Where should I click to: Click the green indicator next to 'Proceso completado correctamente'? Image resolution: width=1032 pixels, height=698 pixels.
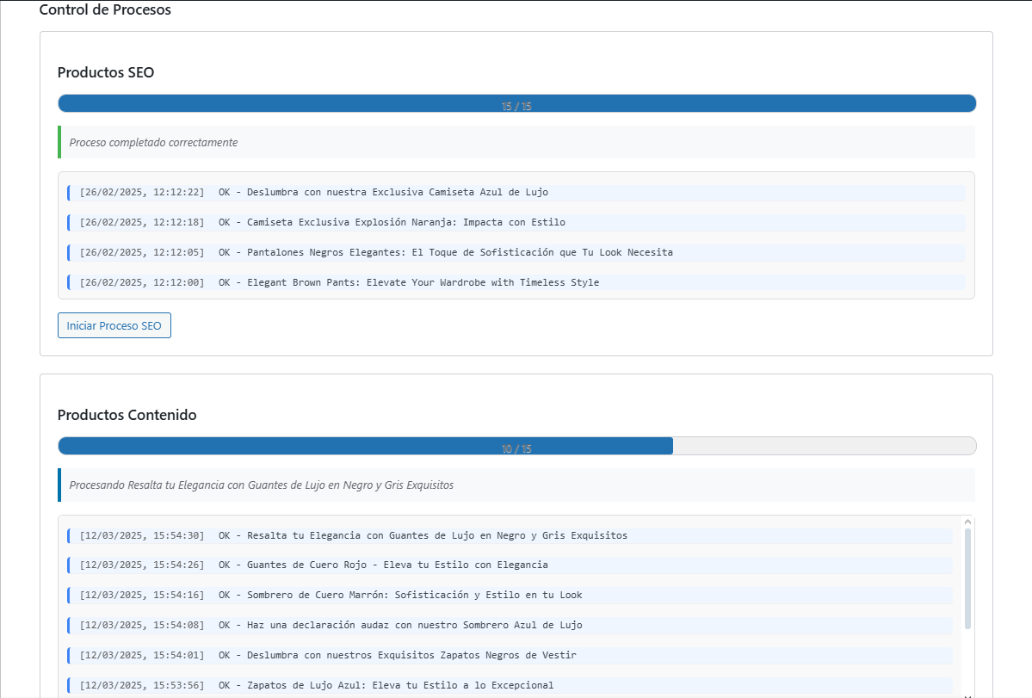59,141
